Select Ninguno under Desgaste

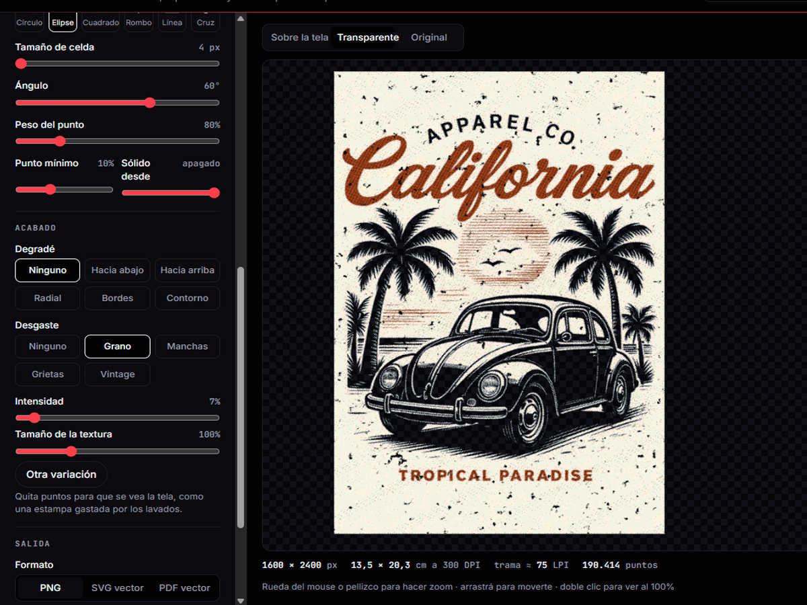point(48,346)
